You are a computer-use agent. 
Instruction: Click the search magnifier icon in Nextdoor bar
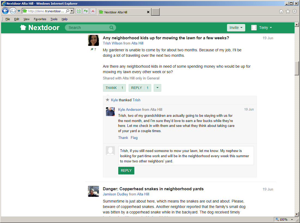click(111, 28)
